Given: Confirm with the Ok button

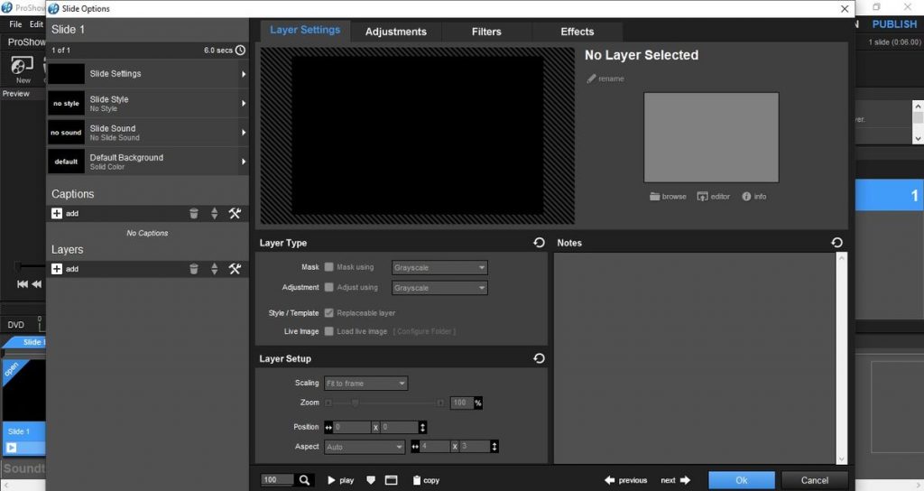Looking at the screenshot, I should click(742, 480).
